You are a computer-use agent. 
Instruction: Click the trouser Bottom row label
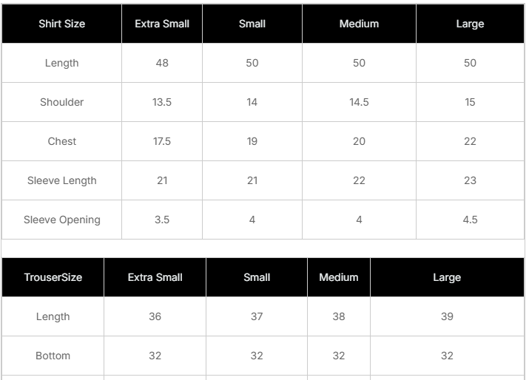53,356
